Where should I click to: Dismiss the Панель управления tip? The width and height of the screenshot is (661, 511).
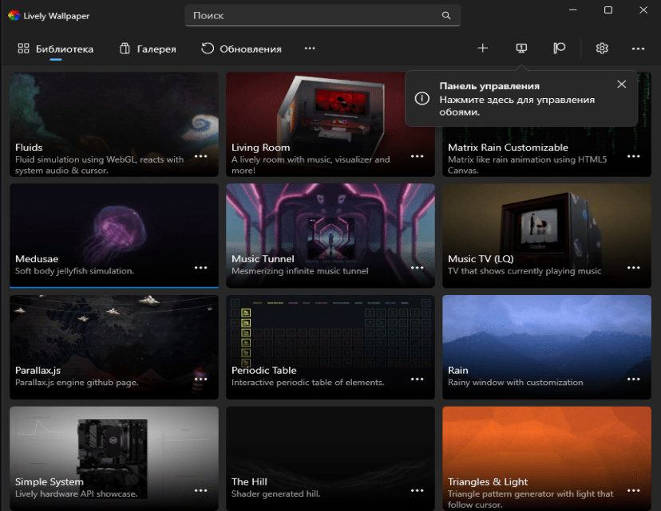click(x=621, y=85)
